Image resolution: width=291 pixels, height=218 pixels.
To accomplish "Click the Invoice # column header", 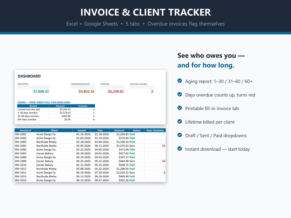I will 25,130.
